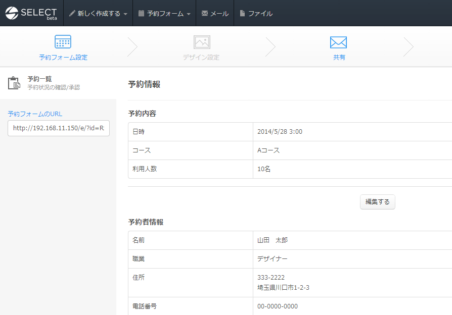Click the 予約フォーム設定 step label

63,58
